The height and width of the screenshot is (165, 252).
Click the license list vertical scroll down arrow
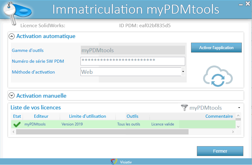tap(238, 126)
